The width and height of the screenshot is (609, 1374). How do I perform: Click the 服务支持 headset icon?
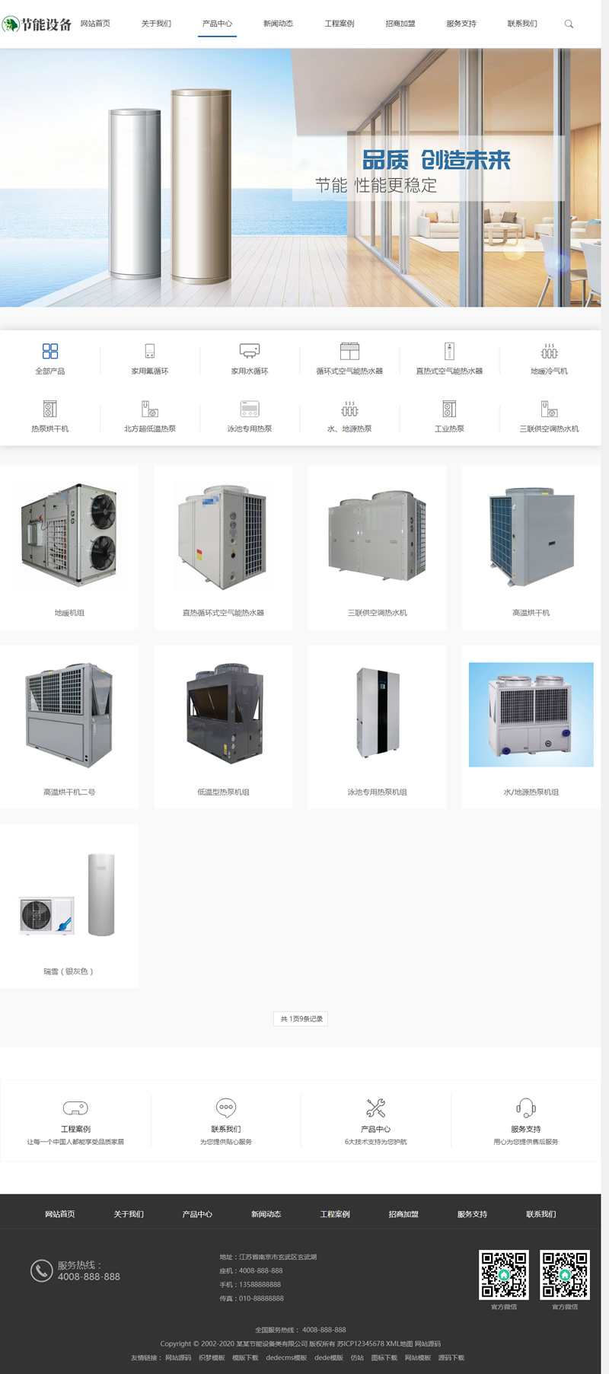(526, 1108)
